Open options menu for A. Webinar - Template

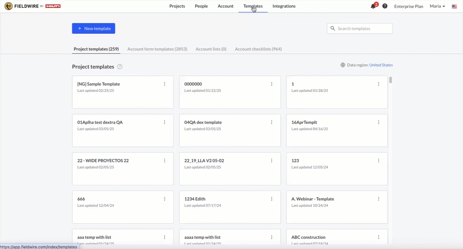pos(379,199)
